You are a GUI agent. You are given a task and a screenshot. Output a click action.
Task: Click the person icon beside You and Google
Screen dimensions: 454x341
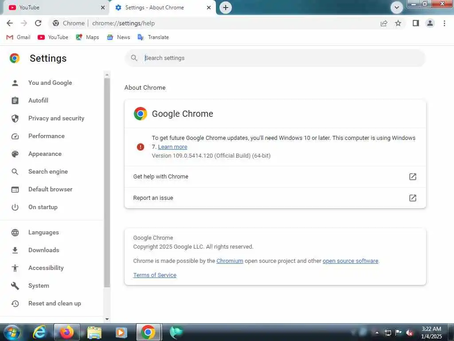pyautogui.click(x=15, y=83)
